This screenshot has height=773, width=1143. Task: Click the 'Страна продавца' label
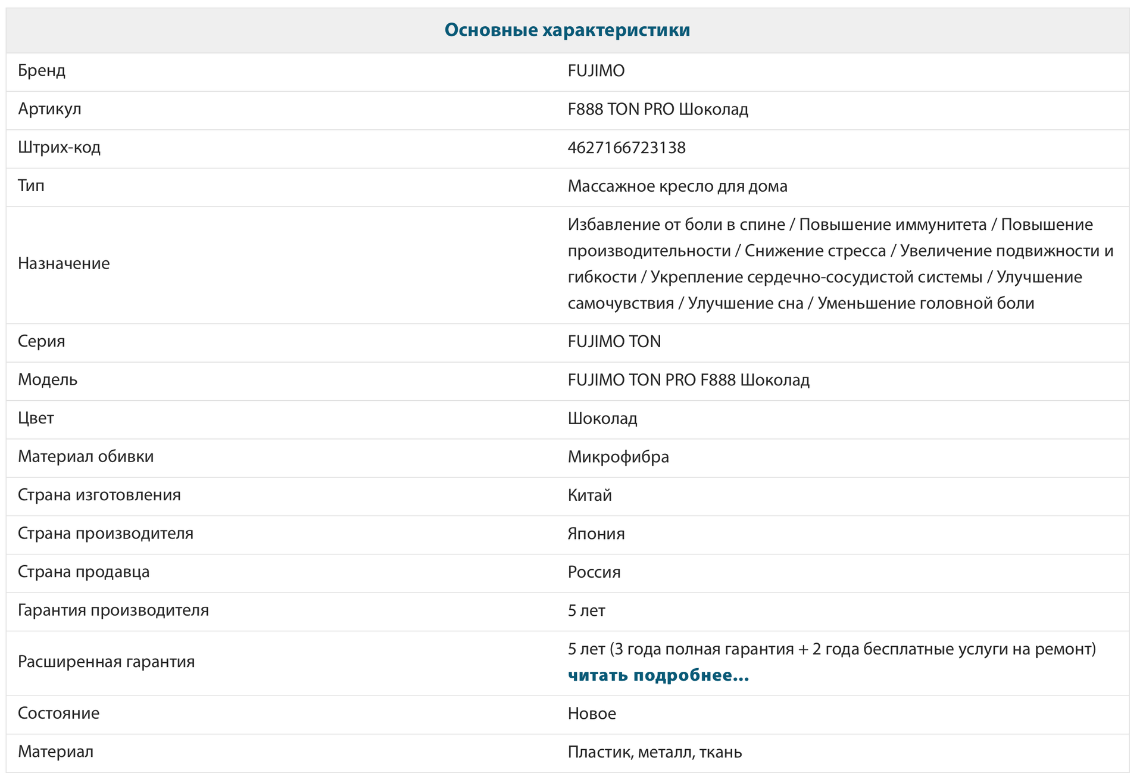coord(84,572)
